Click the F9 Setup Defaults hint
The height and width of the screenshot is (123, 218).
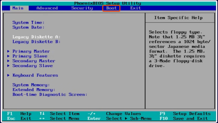click(x=185, y=114)
